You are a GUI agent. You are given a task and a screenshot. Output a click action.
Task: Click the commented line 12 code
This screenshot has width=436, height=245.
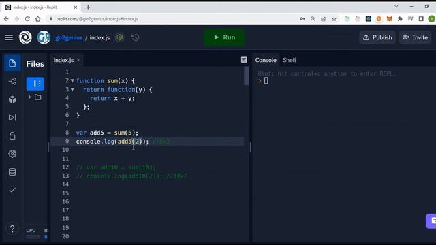click(116, 167)
